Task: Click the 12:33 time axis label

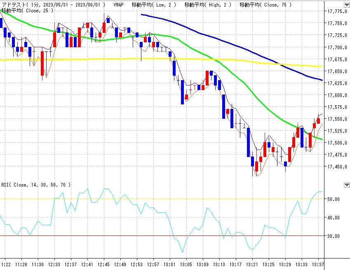Action: point(55,264)
